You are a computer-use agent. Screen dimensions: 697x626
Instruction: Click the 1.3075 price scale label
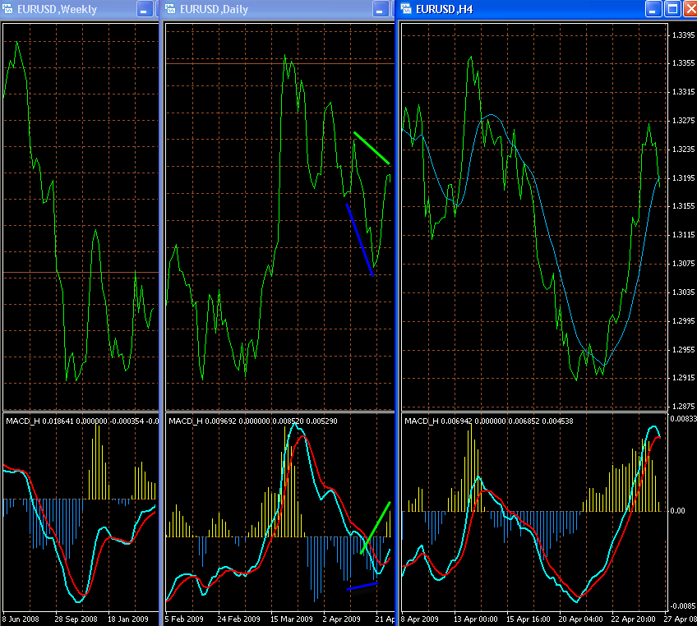point(684,264)
